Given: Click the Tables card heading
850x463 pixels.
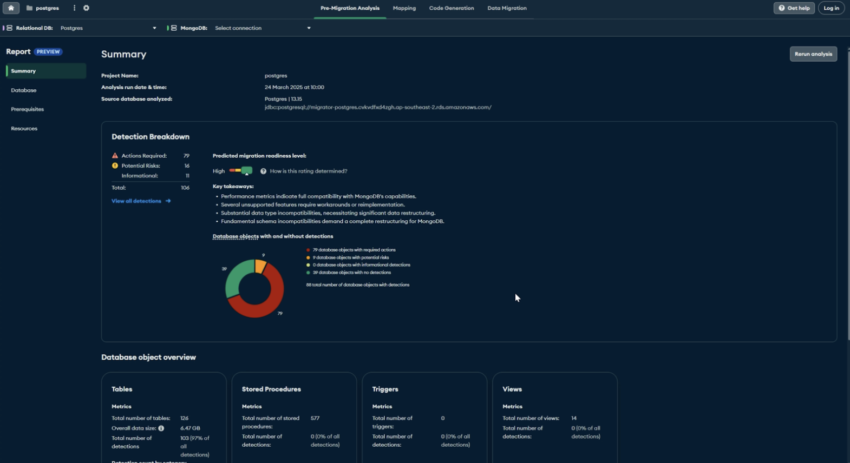Looking at the screenshot, I should click(x=122, y=389).
